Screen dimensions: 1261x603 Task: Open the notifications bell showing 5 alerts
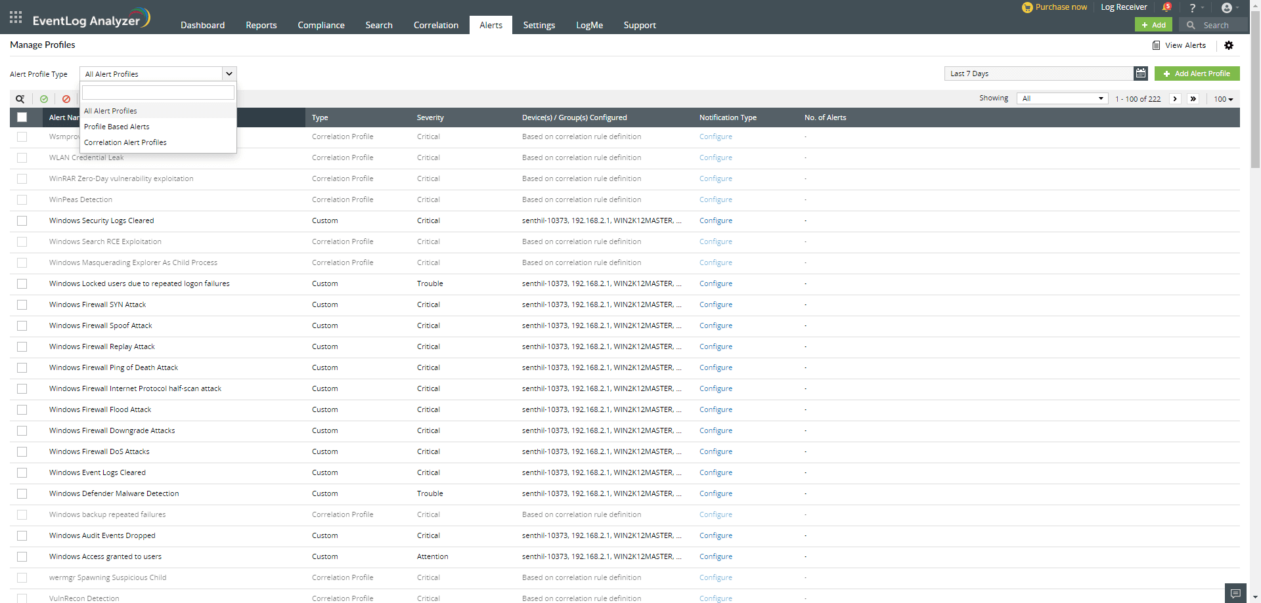pos(1167,7)
